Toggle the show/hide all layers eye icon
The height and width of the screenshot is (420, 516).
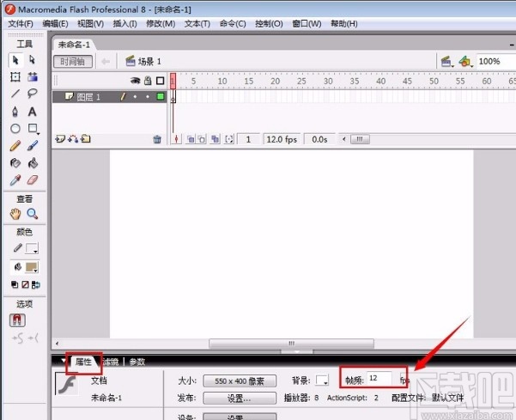coord(136,81)
